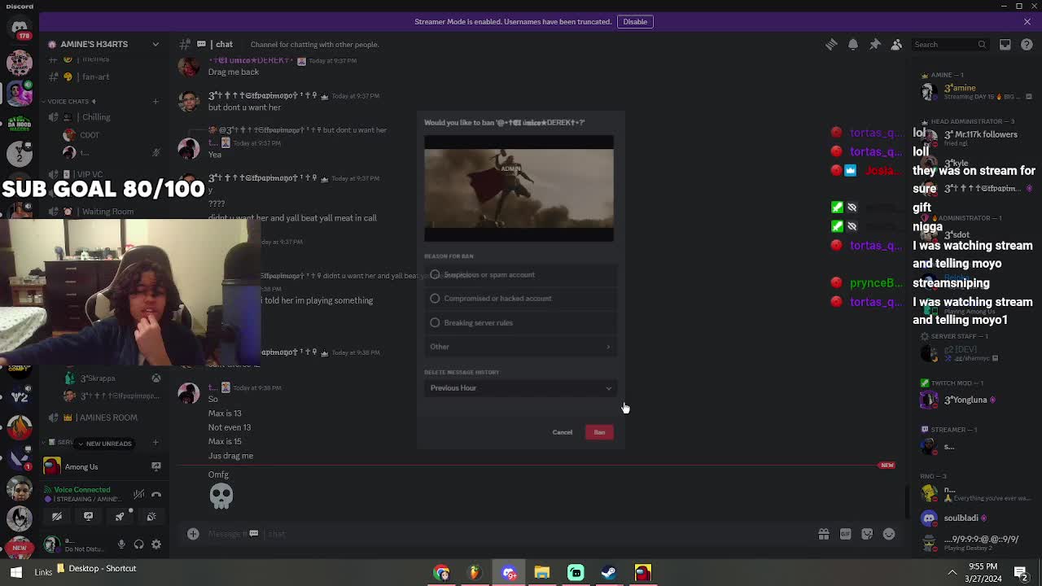Screen dimensions: 1042x586
Task: Open the red NEW badge in the server list
Action: tap(20, 548)
